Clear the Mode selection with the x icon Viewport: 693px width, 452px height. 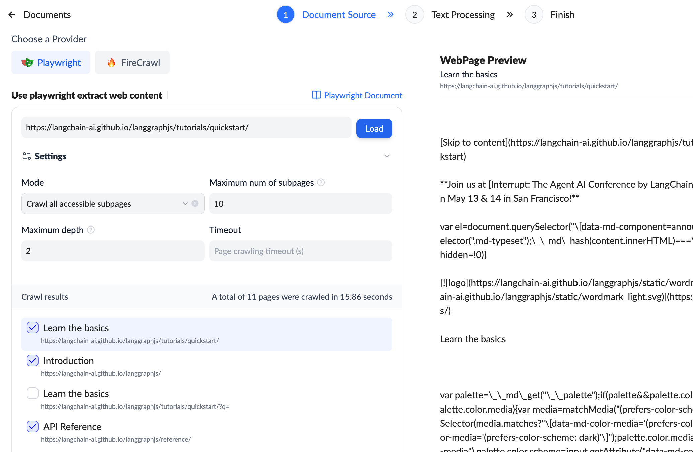195,204
